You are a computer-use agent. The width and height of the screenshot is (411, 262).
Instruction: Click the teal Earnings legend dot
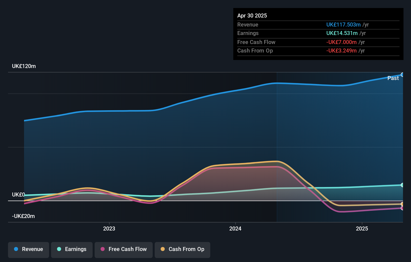[59, 249]
